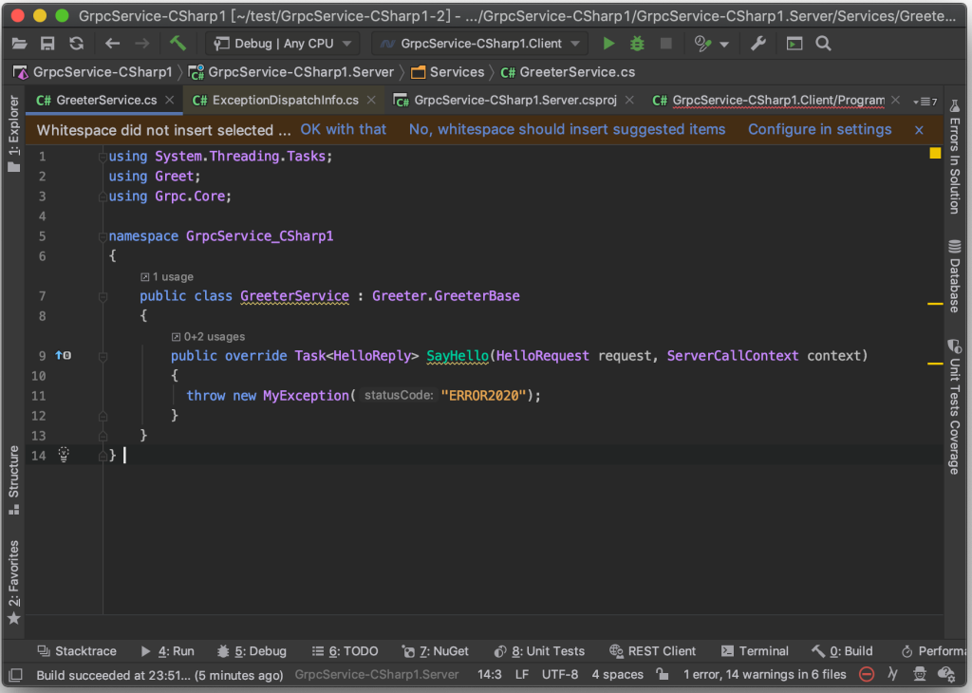The image size is (972, 693).
Task: Click the lightbulb quick-fix icon on line 14
Action: (64, 455)
